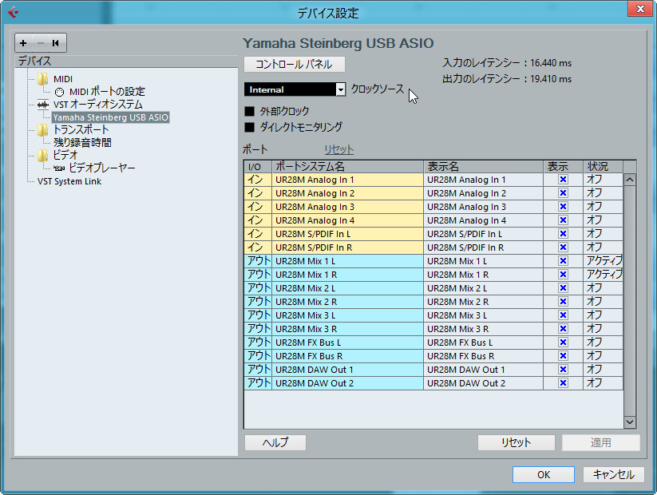Toggle visibility checkbox for UR28M Mix 2 R
The width and height of the screenshot is (657, 495).
[x=563, y=301]
